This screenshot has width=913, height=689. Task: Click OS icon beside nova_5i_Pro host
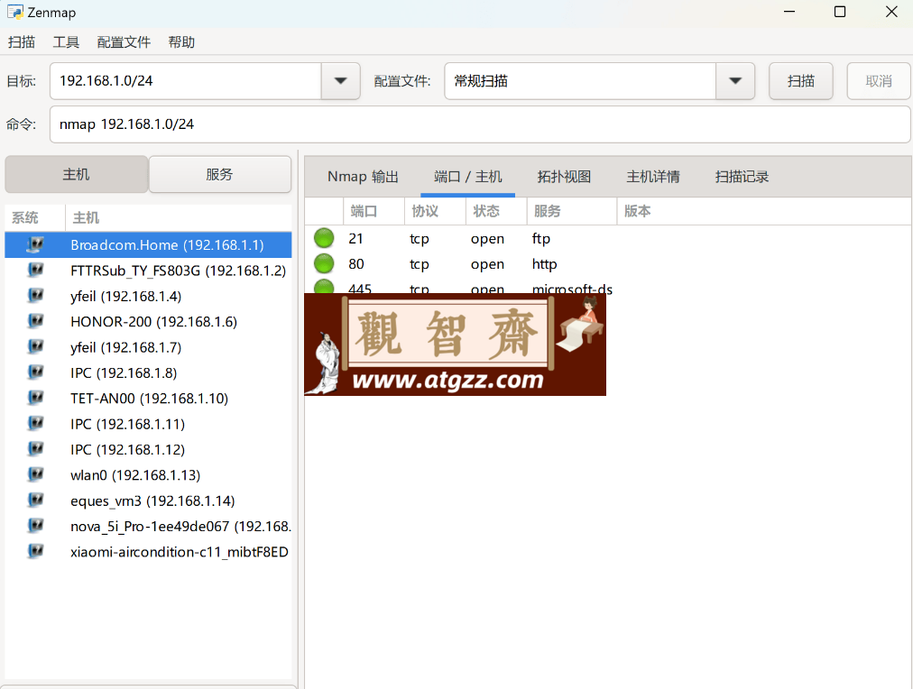pos(35,527)
